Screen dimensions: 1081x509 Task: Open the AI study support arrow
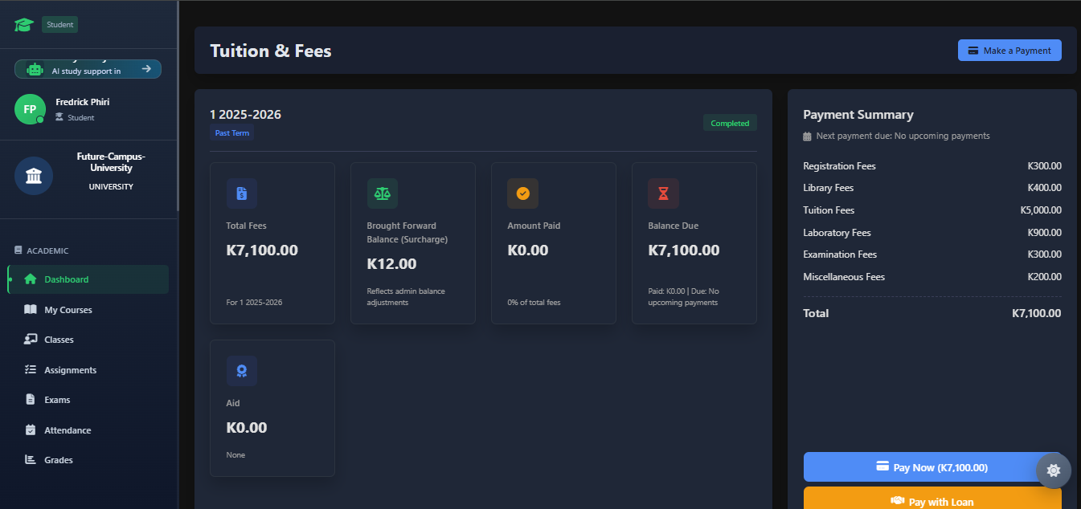(x=146, y=69)
